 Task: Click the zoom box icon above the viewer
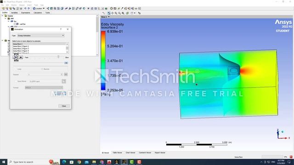[x=119, y=13]
